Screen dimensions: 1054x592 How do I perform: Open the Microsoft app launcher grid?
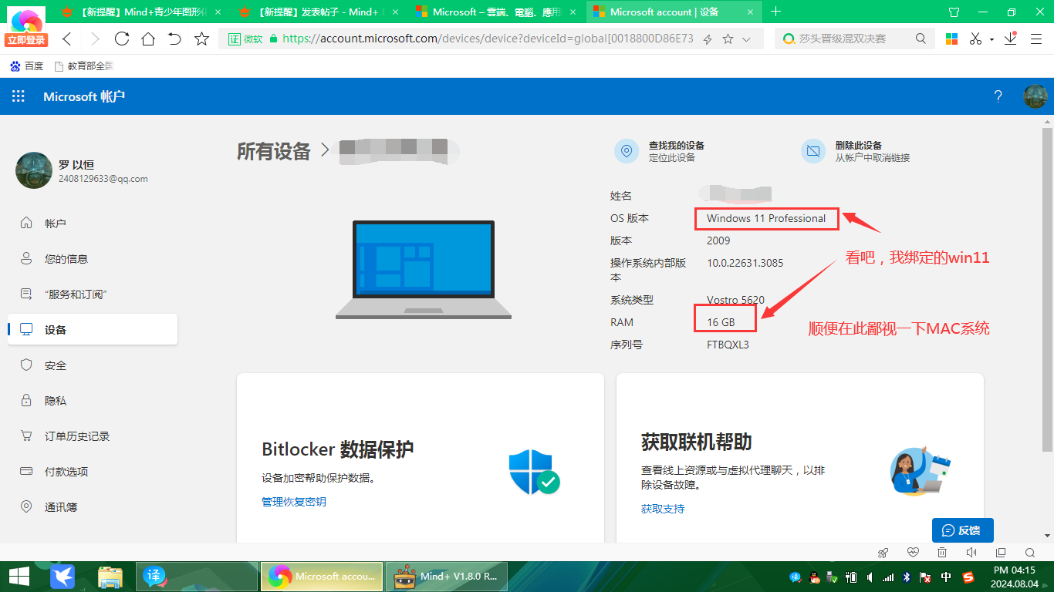coord(19,96)
